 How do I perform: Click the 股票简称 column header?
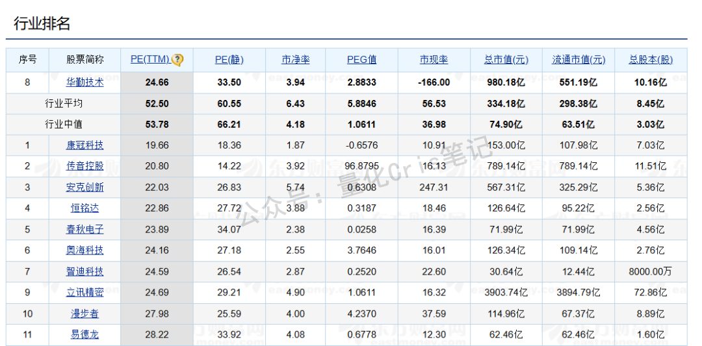(x=84, y=60)
